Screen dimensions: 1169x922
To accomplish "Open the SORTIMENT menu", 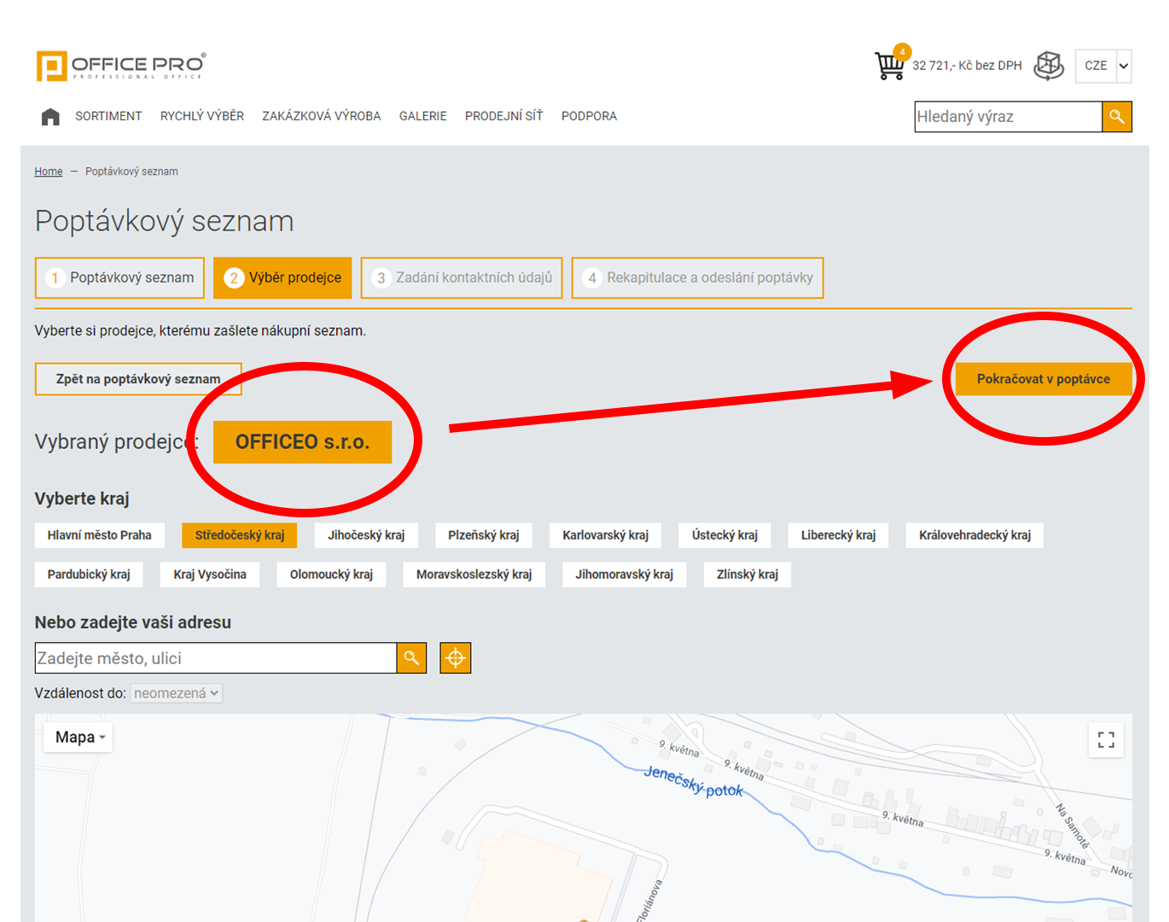I will 108,116.
